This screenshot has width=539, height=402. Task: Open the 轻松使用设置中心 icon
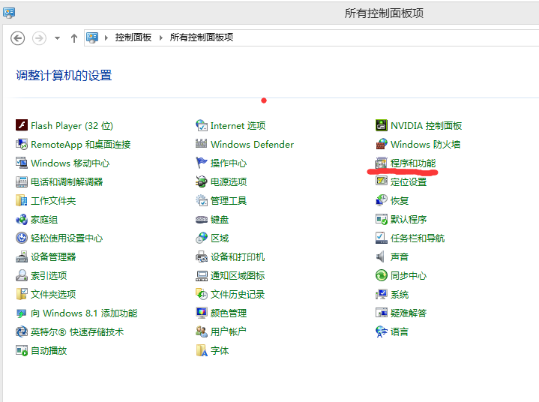22,238
